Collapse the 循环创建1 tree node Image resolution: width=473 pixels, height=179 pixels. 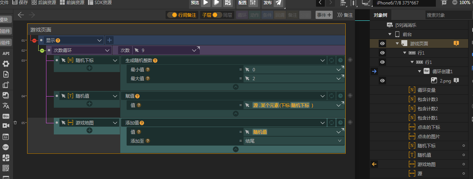[420, 71]
